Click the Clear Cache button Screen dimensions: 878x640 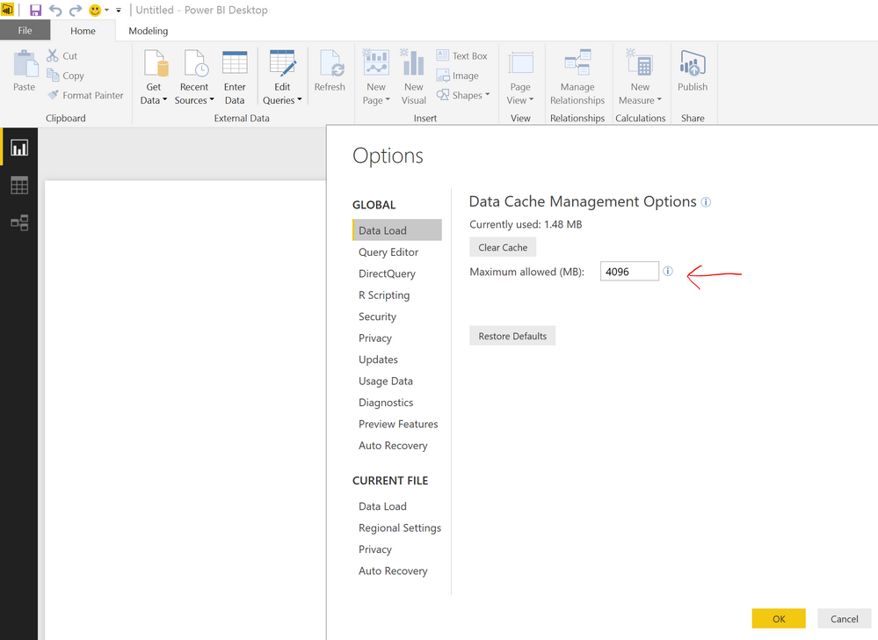503,247
